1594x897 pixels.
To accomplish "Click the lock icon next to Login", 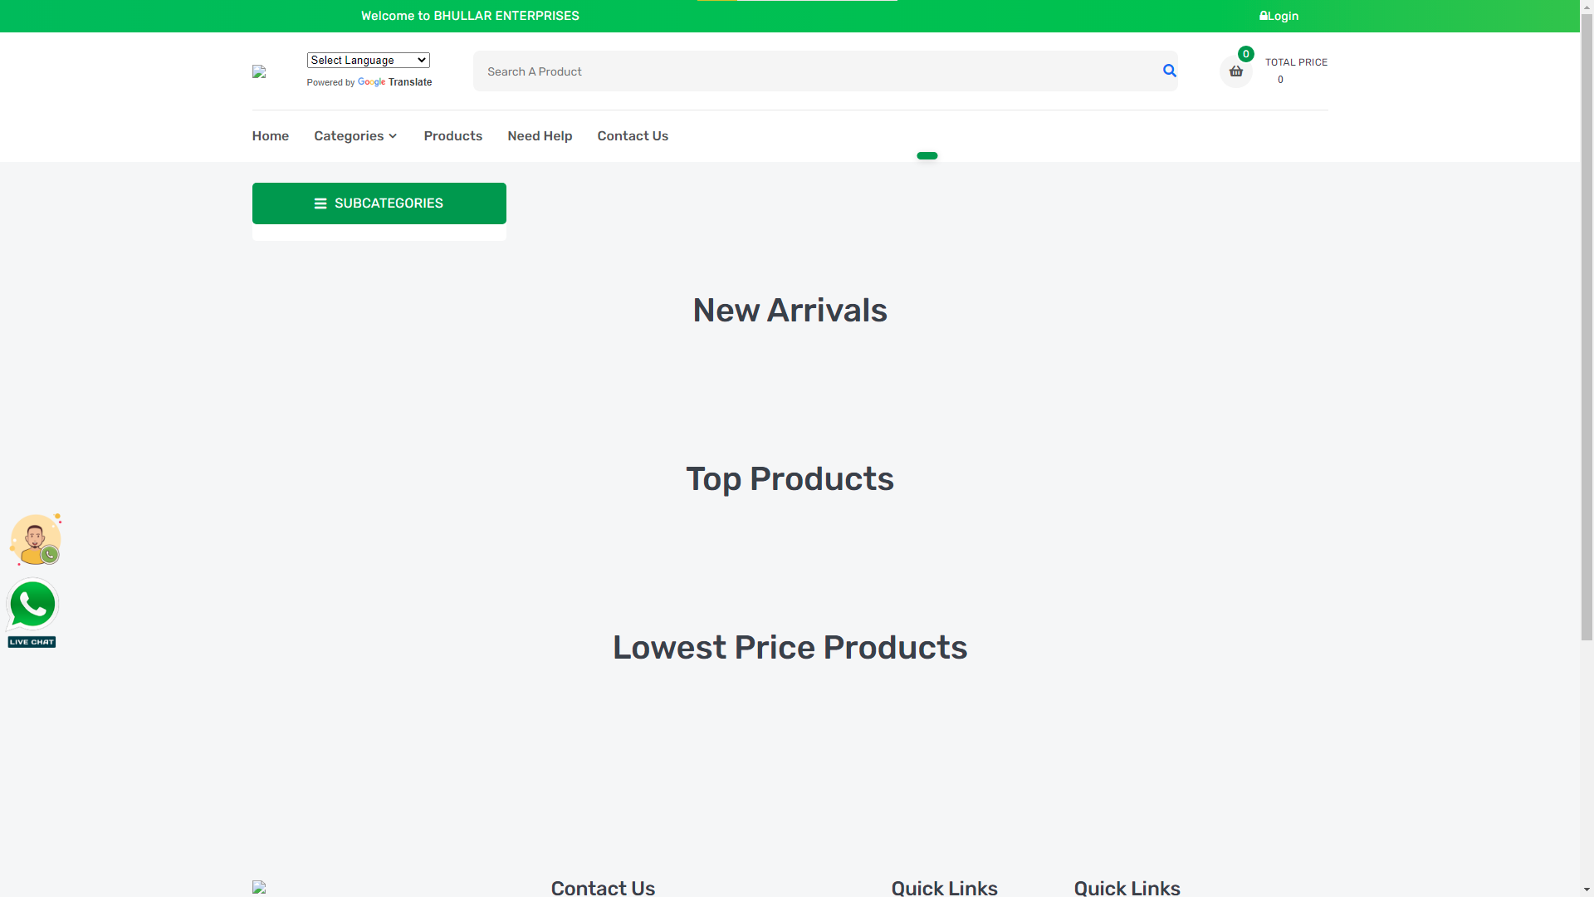I will coord(1264,16).
